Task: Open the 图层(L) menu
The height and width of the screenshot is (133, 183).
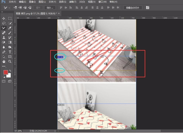Action: click(42, 2)
